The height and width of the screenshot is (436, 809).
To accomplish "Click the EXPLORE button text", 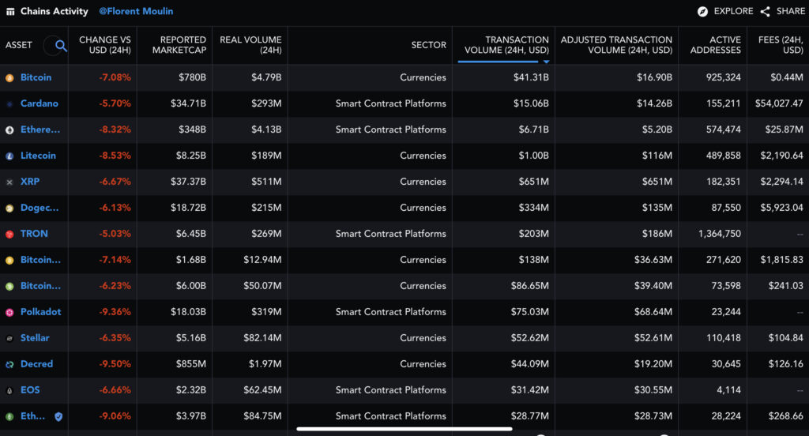I will pos(733,12).
